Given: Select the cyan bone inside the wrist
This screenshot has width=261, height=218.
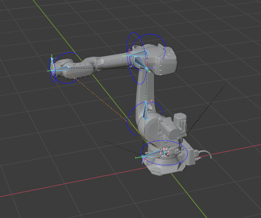Looking at the screenshot, I should pos(61,69).
